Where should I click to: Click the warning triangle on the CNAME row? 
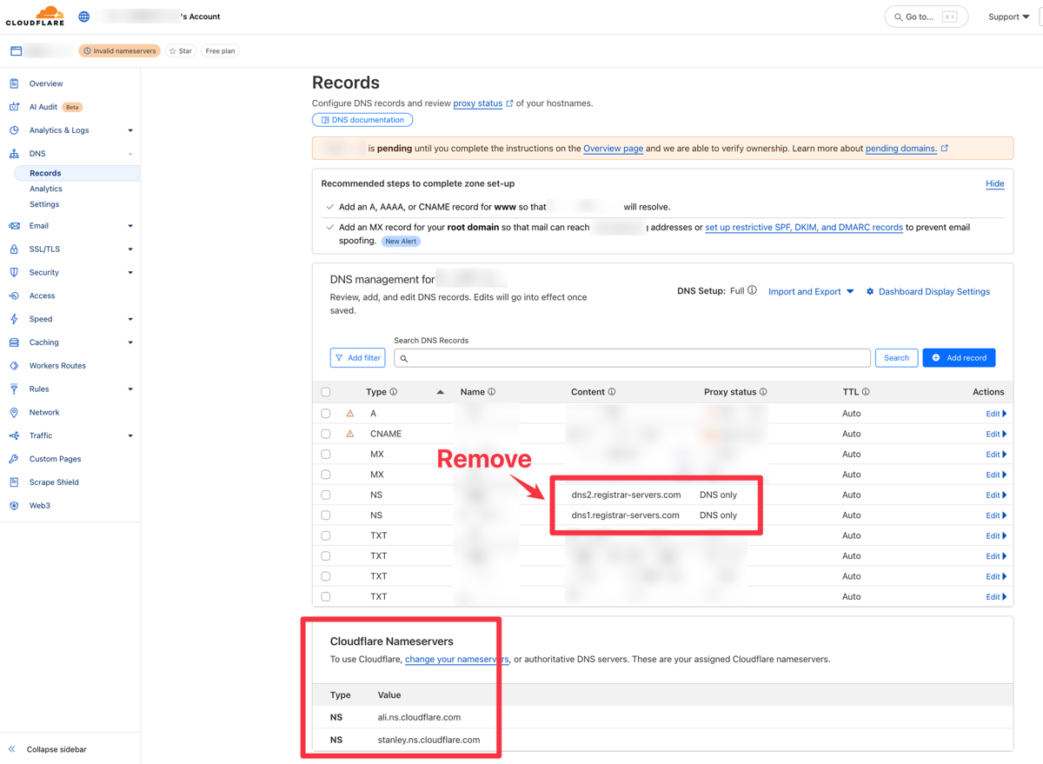350,434
